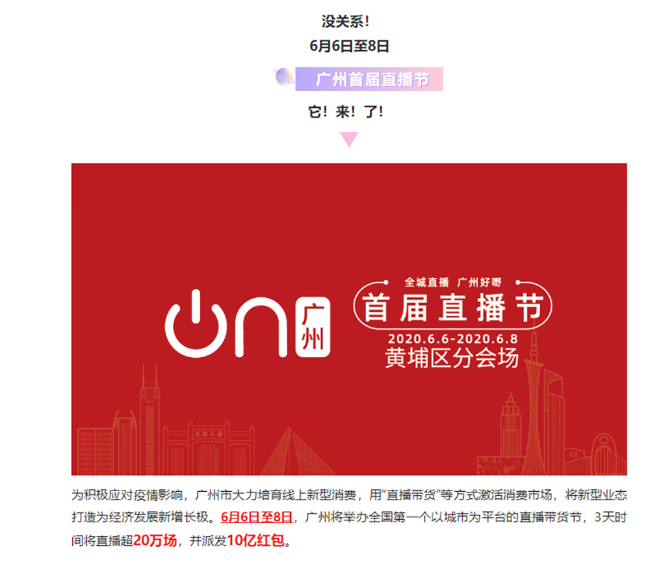Click the 全城直播 广州好嘢 slogan
650x566 pixels.
coord(452,282)
